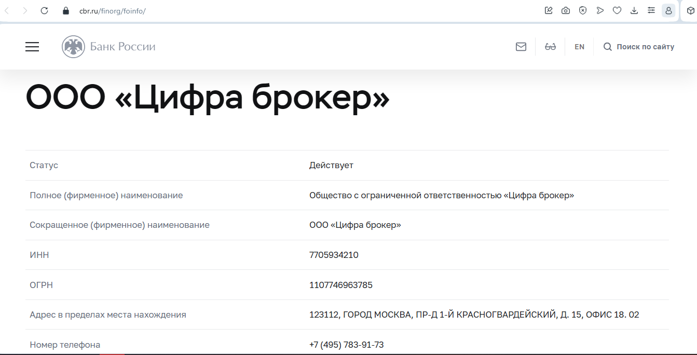Enable visually impaired glasses mode

(x=550, y=47)
